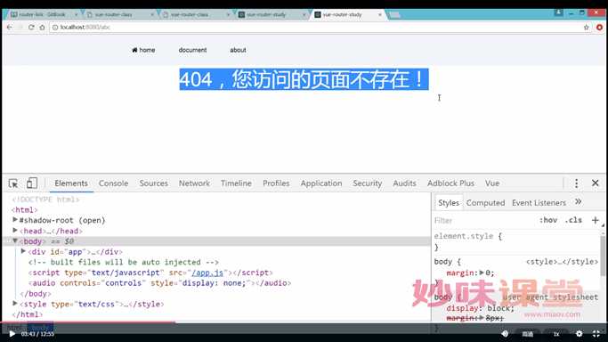The height and width of the screenshot is (342, 608).
Task: Expand the #shadow-root (open) node
Action: (15, 219)
